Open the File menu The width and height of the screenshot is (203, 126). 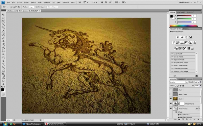8,2
